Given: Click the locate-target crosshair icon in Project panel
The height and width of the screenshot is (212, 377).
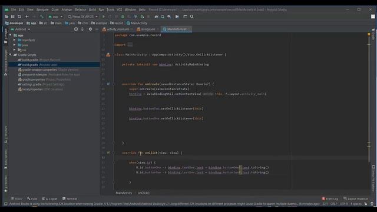Looking at the screenshot, I should click(76, 29).
